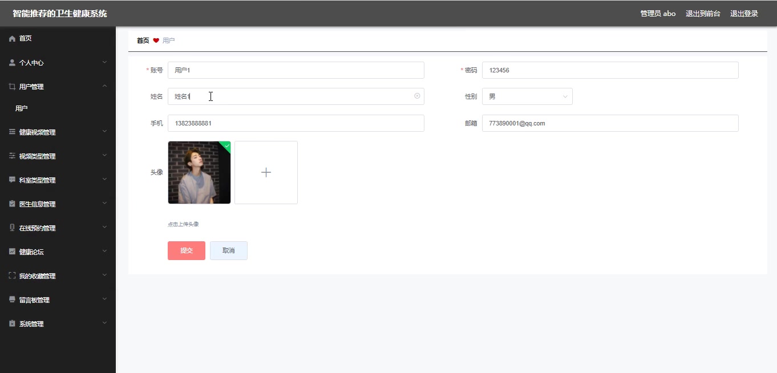
Task: Click the icon beside 系统管理
Action: [12, 323]
